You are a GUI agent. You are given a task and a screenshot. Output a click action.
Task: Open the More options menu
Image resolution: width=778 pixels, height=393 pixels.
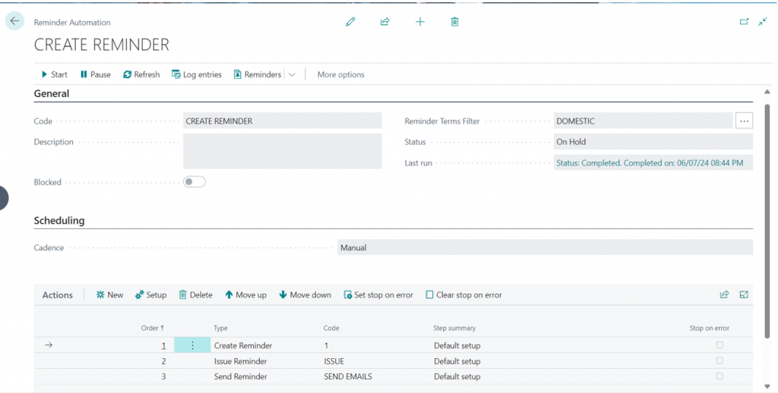340,75
